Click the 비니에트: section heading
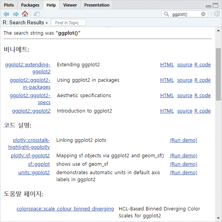This screenshot has width=222, height=222. coord(17,50)
